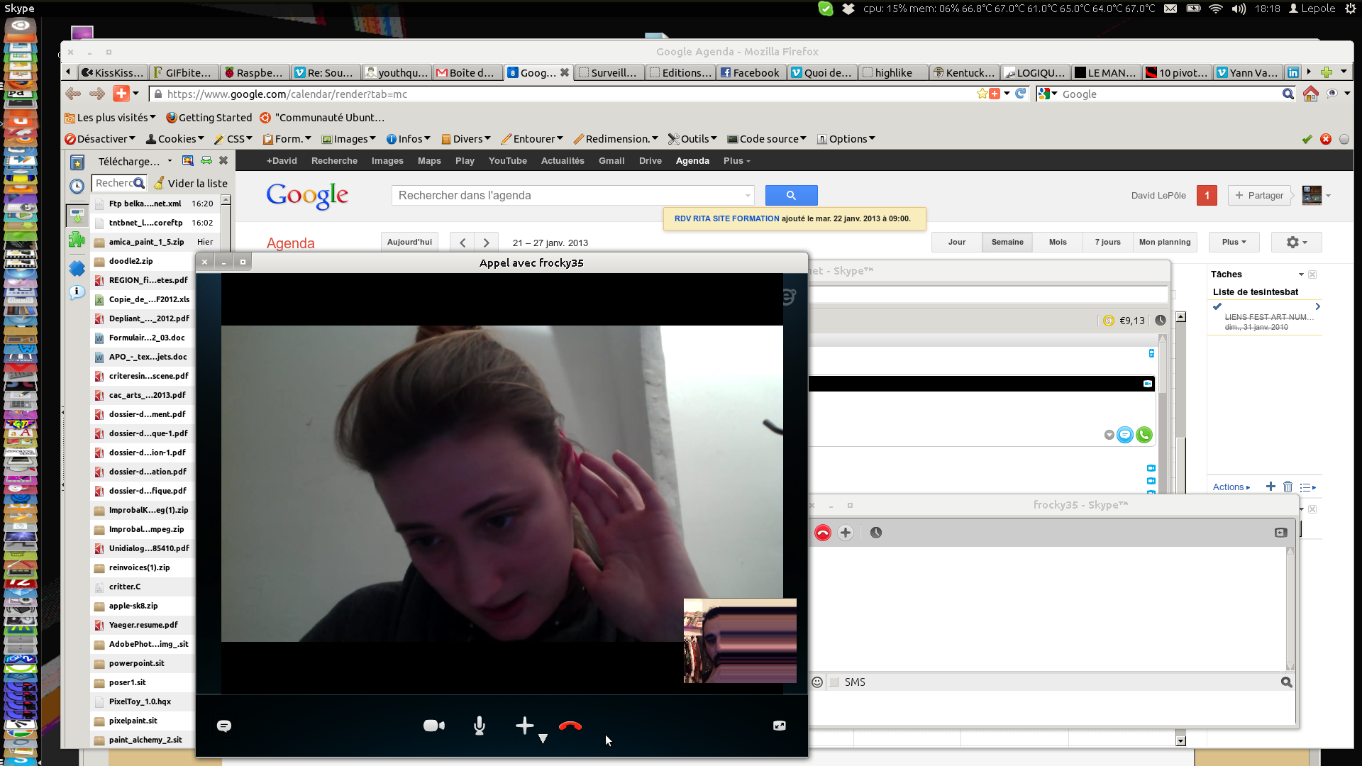The image size is (1362, 766).
Task: Turn off the video camera in the call
Action: [433, 726]
